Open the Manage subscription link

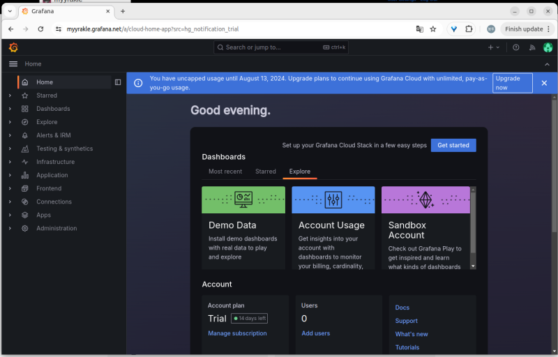237,333
